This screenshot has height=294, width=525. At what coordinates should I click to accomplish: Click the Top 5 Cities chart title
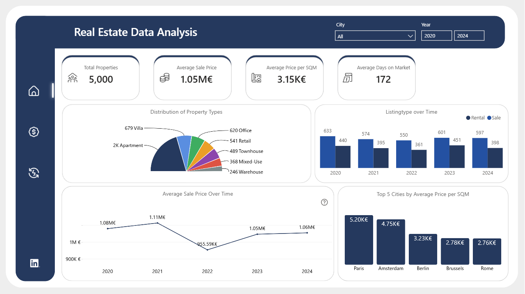(x=423, y=194)
